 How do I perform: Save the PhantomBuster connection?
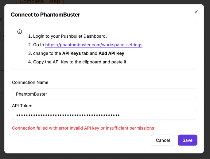[187, 140]
